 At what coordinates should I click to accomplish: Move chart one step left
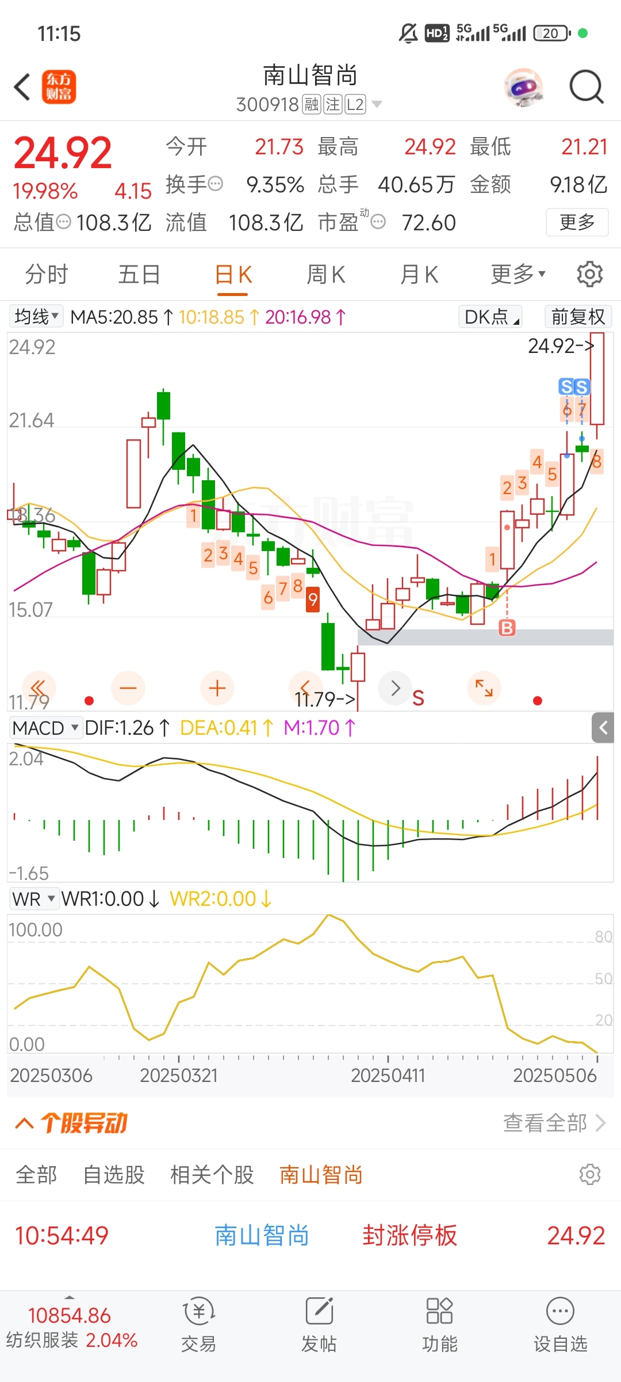click(306, 687)
